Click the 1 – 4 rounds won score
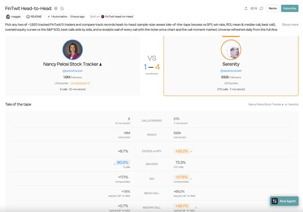Image resolution: width=303 pixels, height=212 pixels. tap(151, 67)
